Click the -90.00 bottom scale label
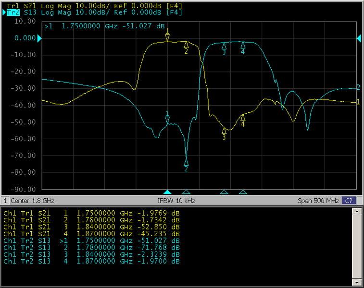The width and height of the screenshot is (364, 288). coord(23,189)
